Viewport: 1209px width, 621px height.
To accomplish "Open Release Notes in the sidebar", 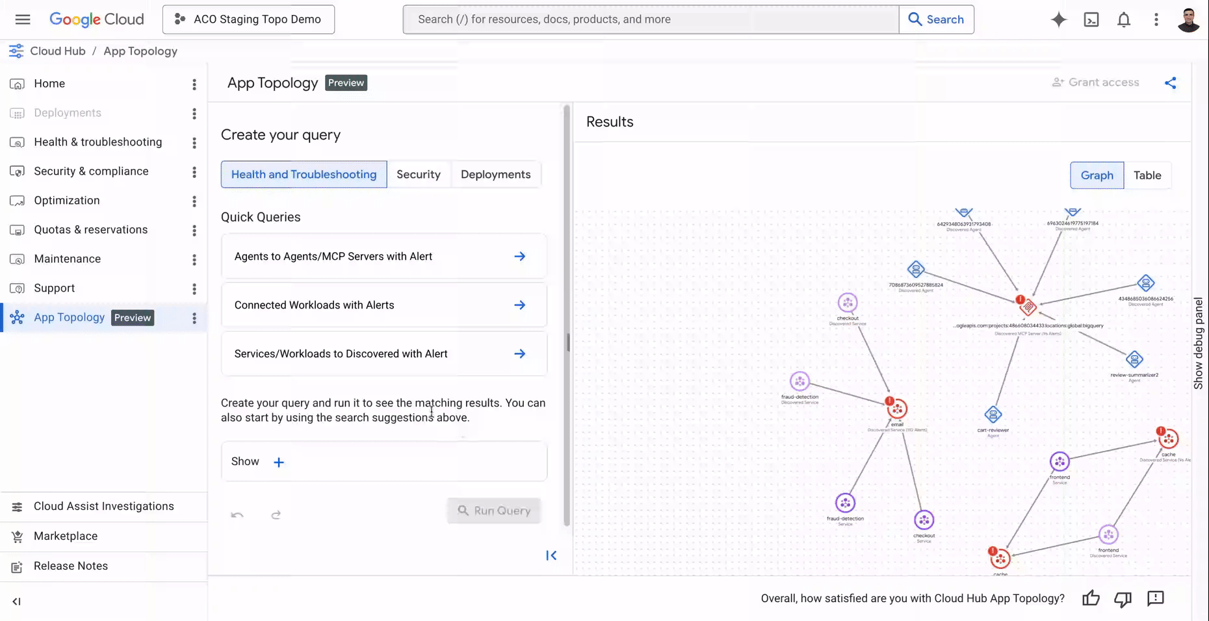I will coord(70,566).
